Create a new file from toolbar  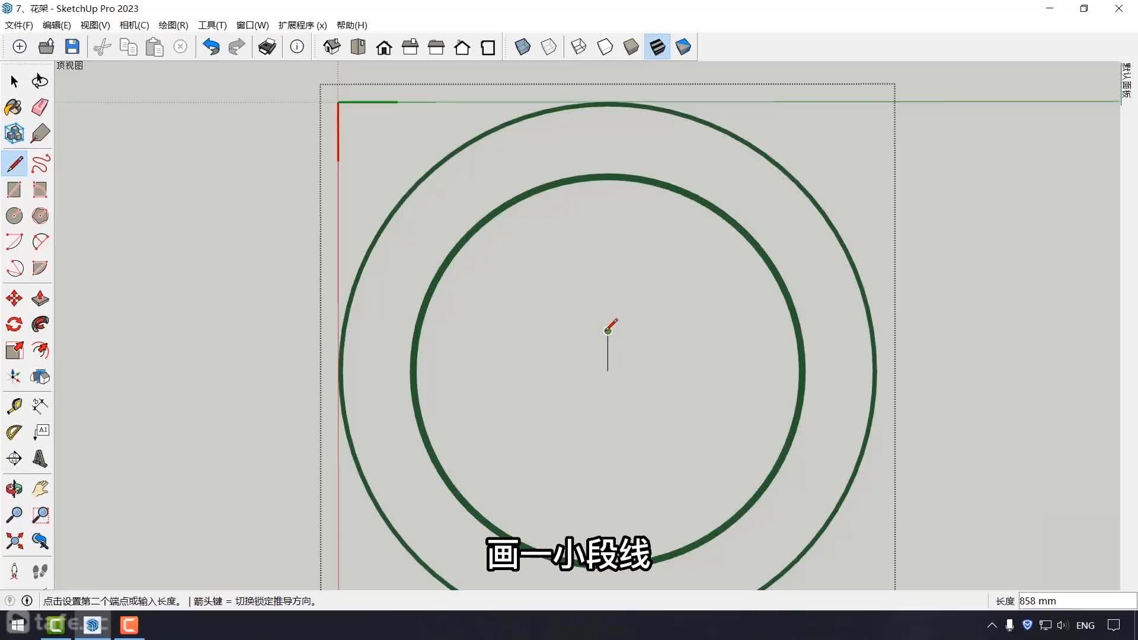point(20,47)
